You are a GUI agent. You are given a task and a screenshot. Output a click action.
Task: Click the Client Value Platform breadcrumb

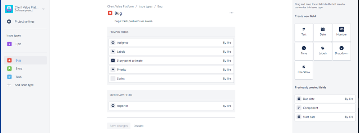pyautogui.click(x=120, y=6)
